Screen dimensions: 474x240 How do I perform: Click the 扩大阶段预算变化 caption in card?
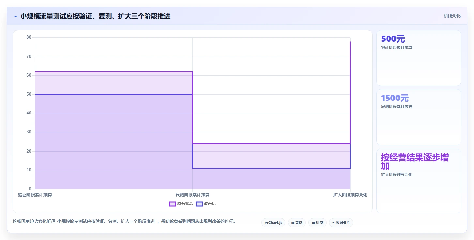click(397, 175)
